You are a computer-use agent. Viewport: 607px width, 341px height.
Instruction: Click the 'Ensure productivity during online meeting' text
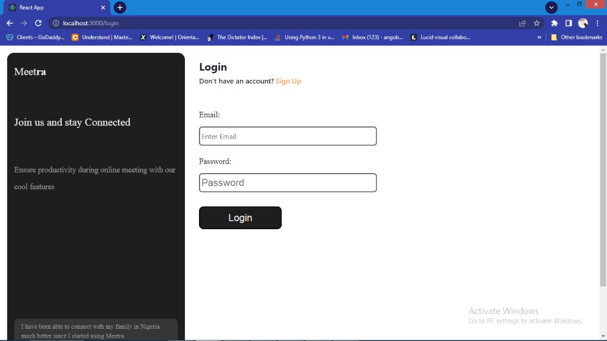[x=95, y=178]
